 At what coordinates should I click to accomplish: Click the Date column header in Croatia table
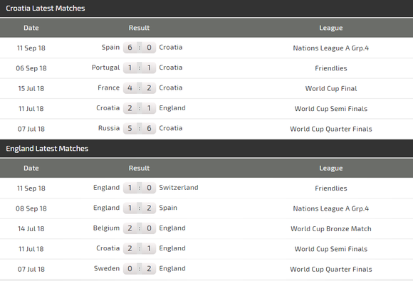coord(31,28)
